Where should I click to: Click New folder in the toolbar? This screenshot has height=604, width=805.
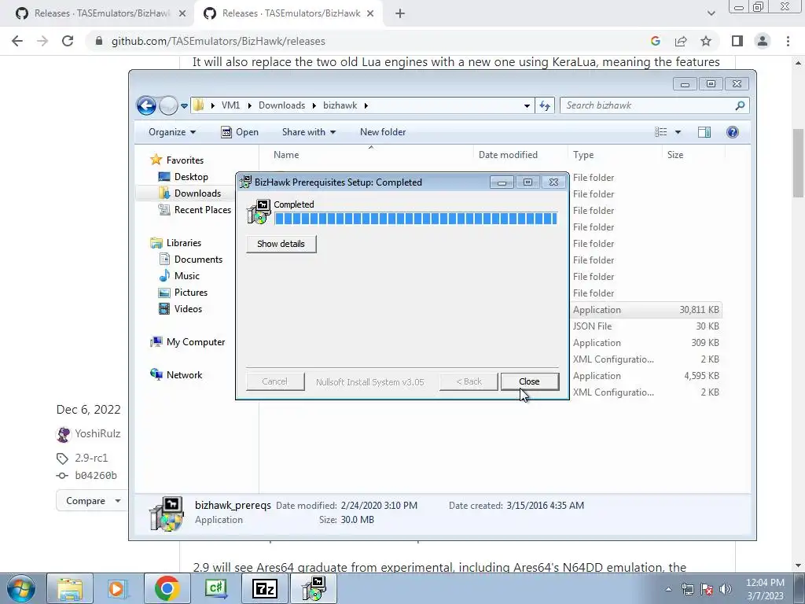pyautogui.click(x=383, y=132)
